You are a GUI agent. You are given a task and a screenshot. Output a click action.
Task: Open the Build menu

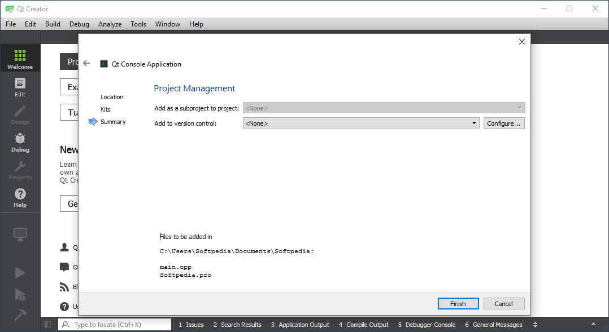tap(53, 24)
